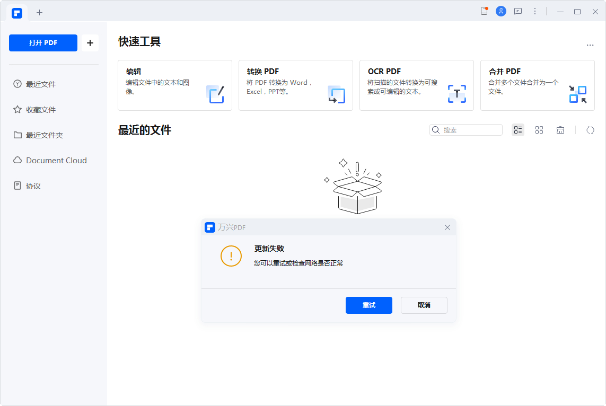Image resolution: width=606 pixels, height=406 pixels.
Task: Select the 协议 sidebar item
Action: pos(33,186)
